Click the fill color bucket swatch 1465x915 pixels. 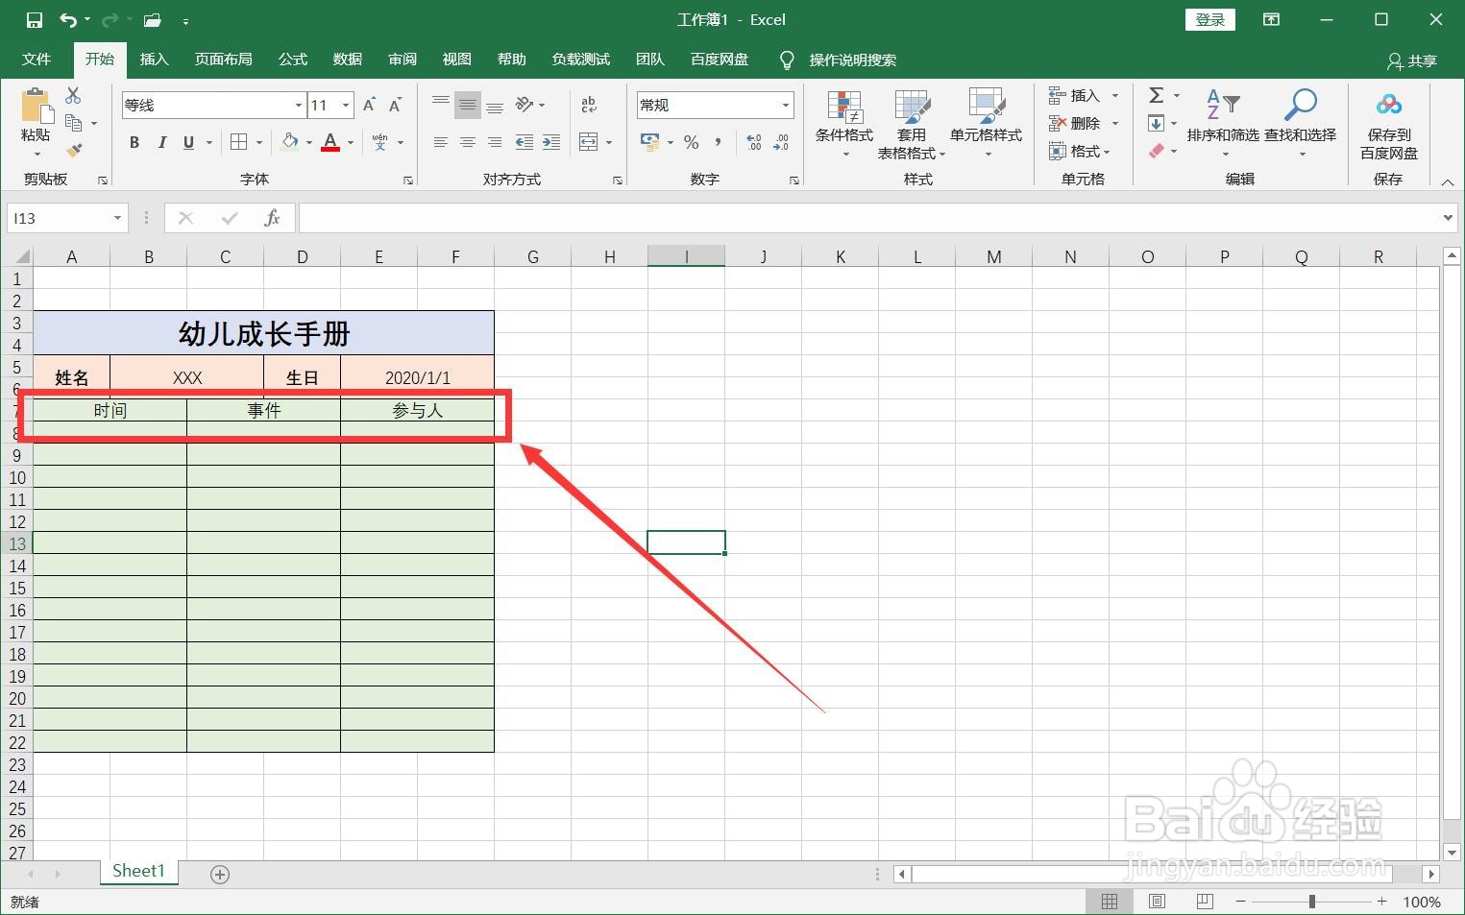[x=290, y=142]
